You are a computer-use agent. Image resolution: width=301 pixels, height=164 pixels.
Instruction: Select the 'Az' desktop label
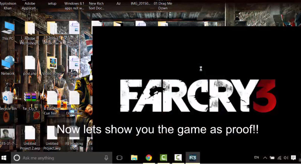118,3
